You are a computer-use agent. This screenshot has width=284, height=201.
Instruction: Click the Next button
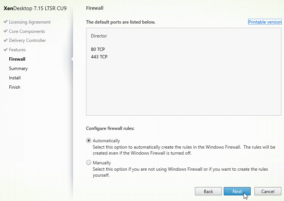click(237, 191)
